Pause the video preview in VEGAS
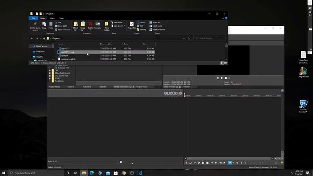 click(x=222, y=78)
